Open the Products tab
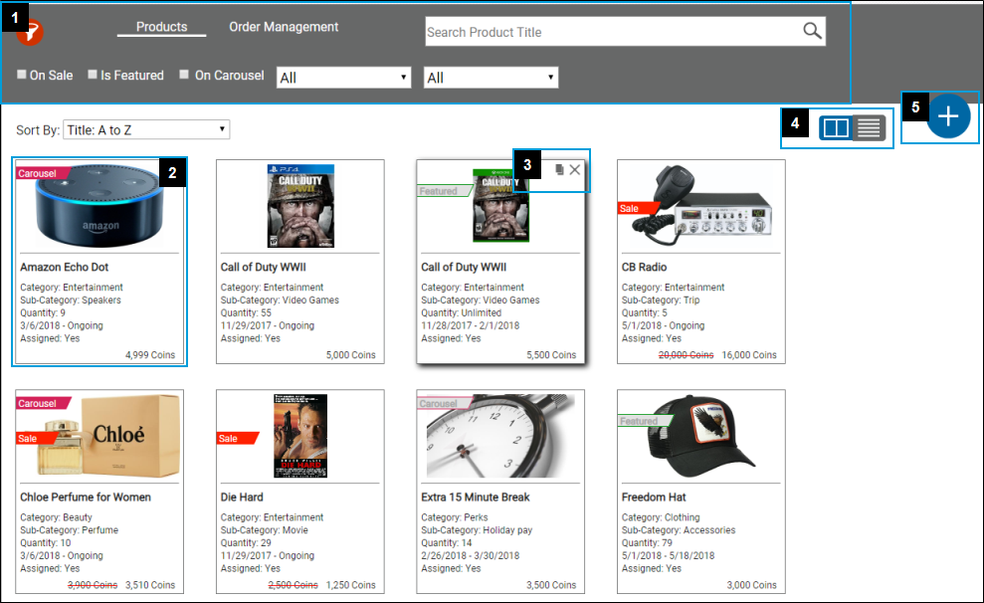984x603 pixels. (162, 27)
